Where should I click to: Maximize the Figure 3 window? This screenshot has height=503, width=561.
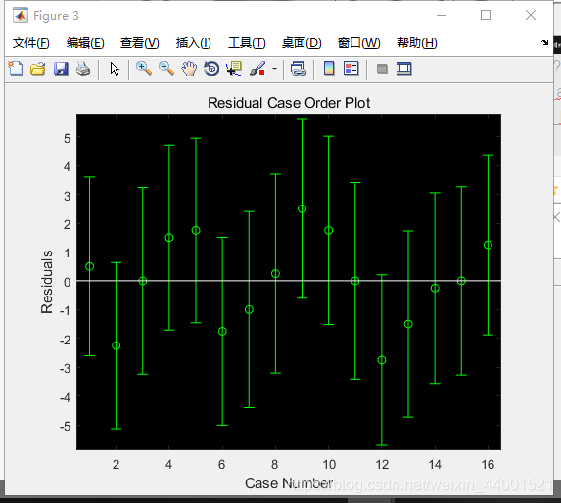[486, 15]
